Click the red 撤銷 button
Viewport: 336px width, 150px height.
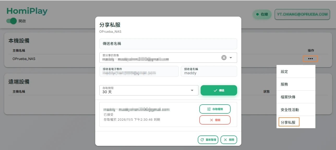tap(215, 120)
